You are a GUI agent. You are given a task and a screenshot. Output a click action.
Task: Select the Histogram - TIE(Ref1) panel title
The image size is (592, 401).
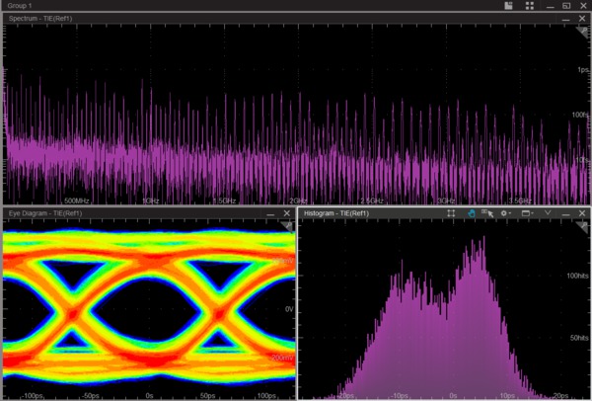[x=336, y=213]
